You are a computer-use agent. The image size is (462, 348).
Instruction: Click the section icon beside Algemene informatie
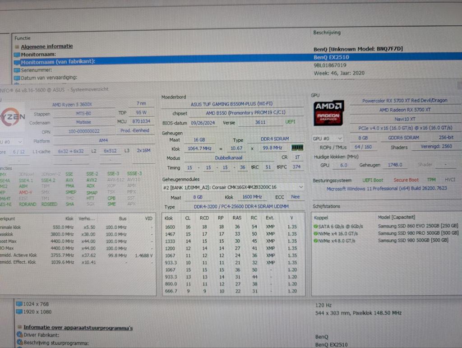[17, 46]
